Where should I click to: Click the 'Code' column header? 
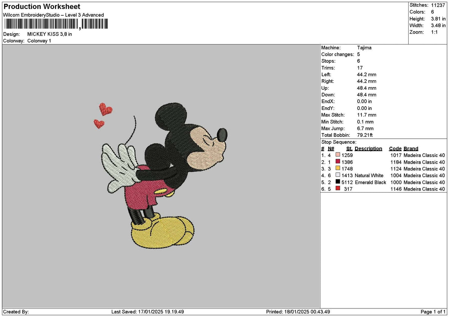395,149
